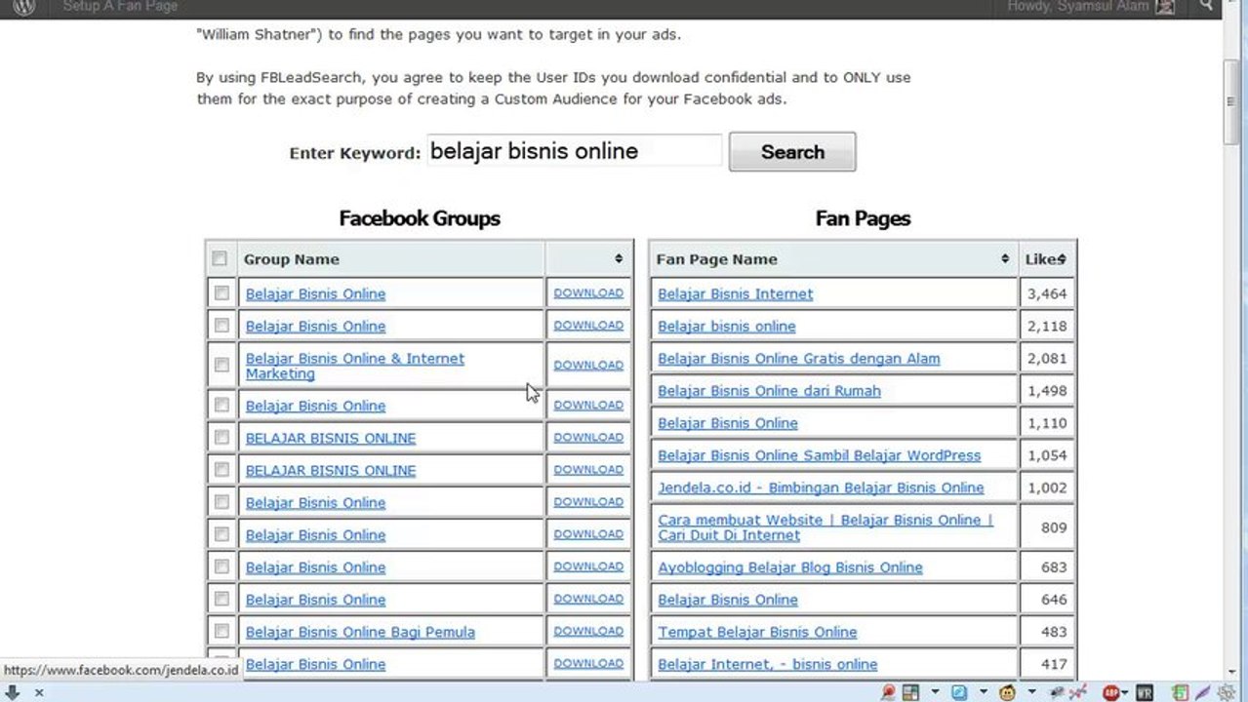Check the Belajar Bisnis Online Bagi Pemula checkbox
Screen dimensions: 1248x702
[221, 631]
